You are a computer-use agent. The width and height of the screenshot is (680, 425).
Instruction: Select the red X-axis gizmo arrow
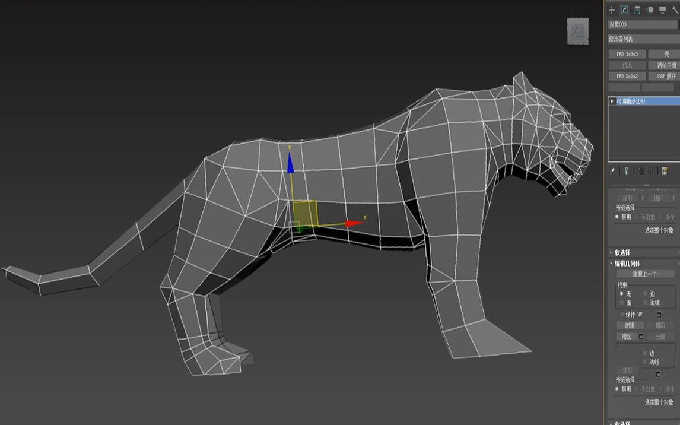click(x=354, y=223)
